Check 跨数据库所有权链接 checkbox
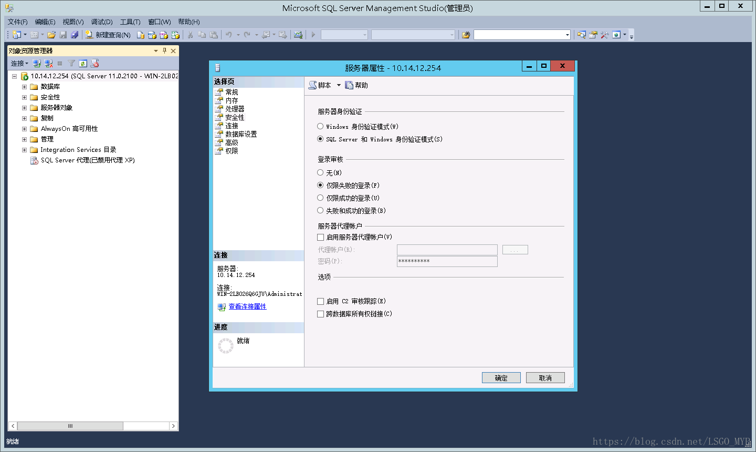 [x=321, y=314]
